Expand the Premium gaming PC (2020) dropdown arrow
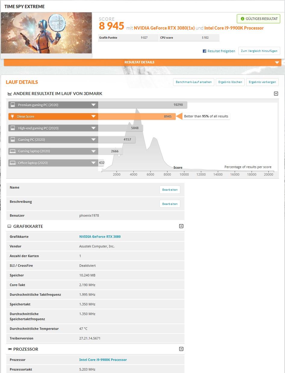Viewport: 285px width, 373px height. point(94,105)
